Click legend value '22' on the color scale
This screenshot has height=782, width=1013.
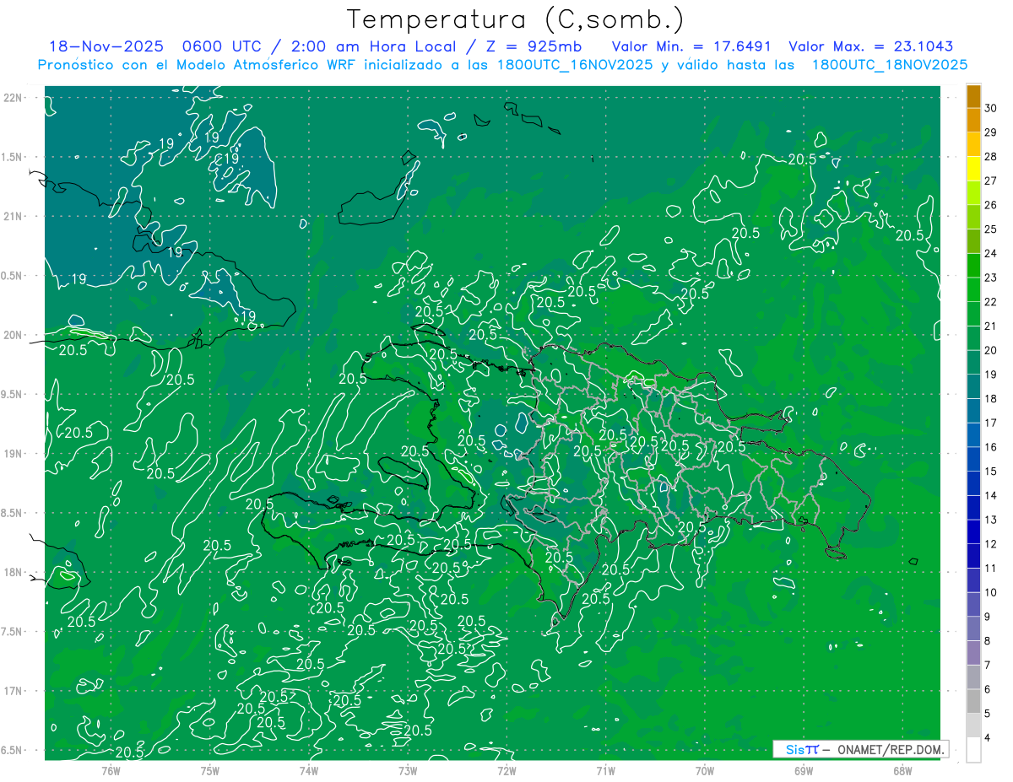click(991, 302)
